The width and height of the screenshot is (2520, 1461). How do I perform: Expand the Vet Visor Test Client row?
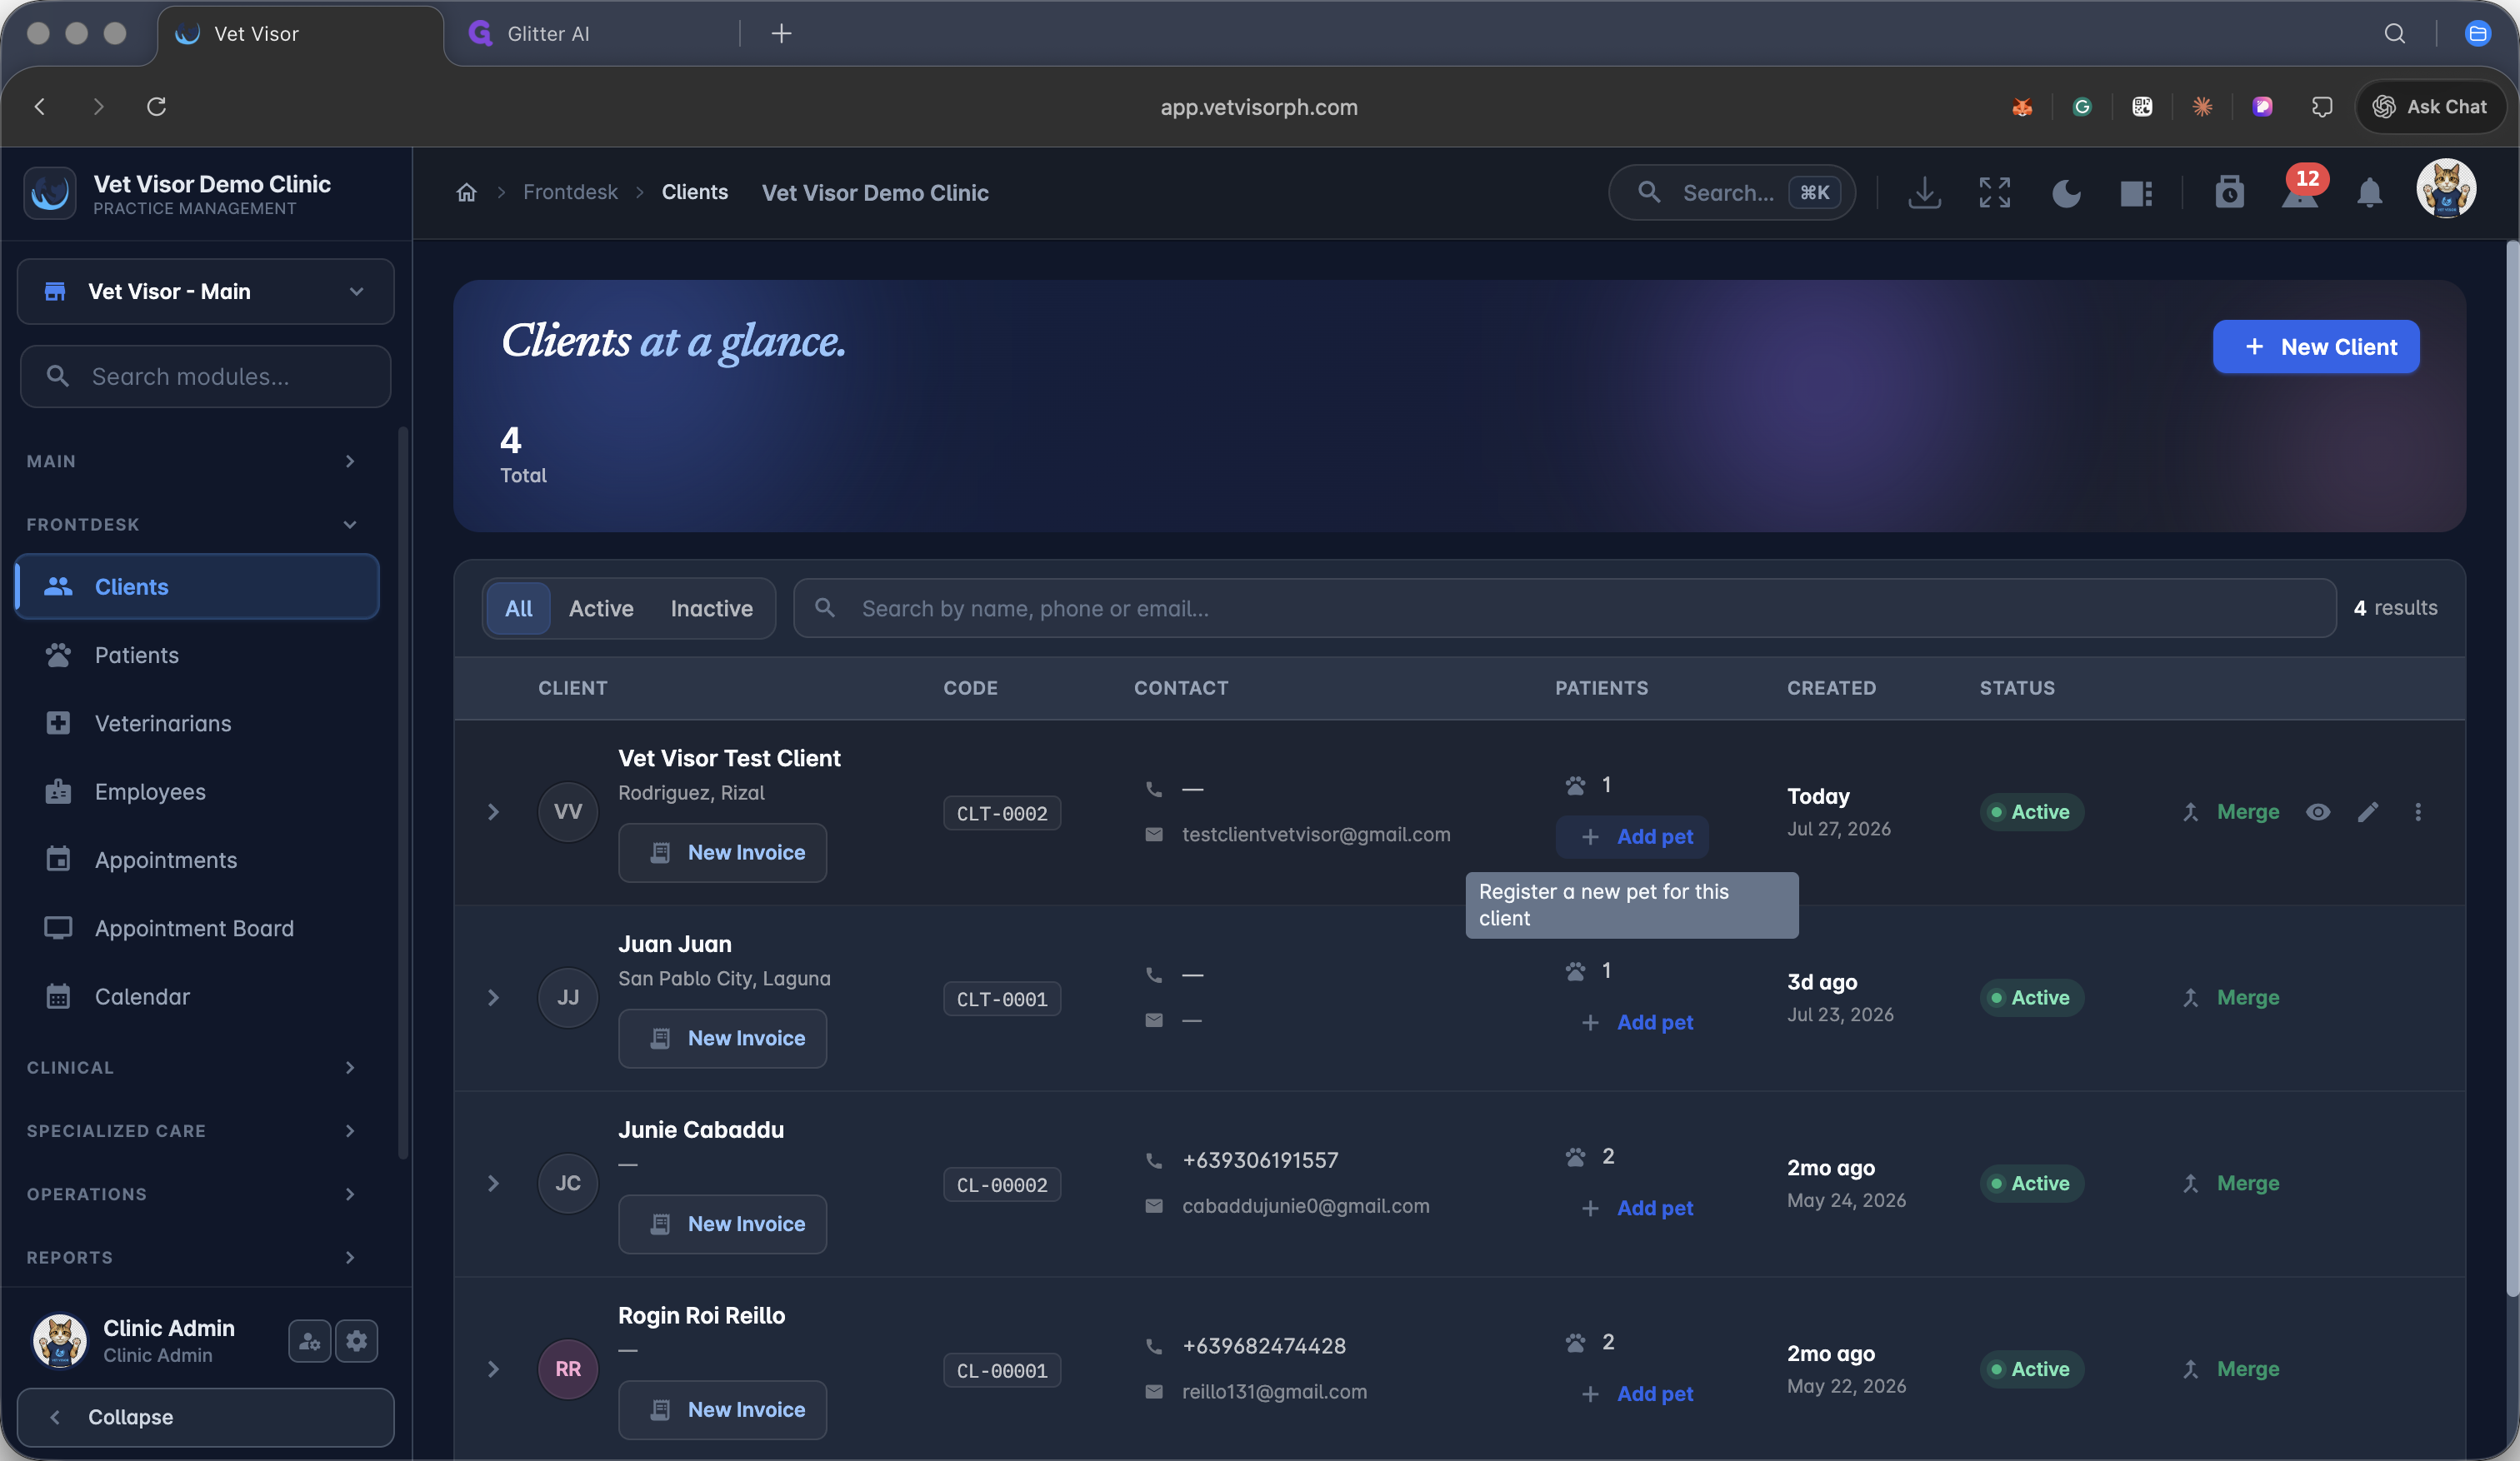coord(493,811)
